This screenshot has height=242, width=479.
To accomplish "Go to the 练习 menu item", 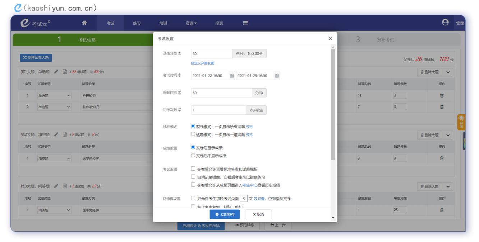I will click(137, 23).
